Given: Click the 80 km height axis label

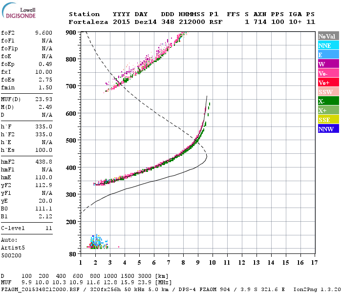Looking at the screenshot, I should [x=72, y=254].
